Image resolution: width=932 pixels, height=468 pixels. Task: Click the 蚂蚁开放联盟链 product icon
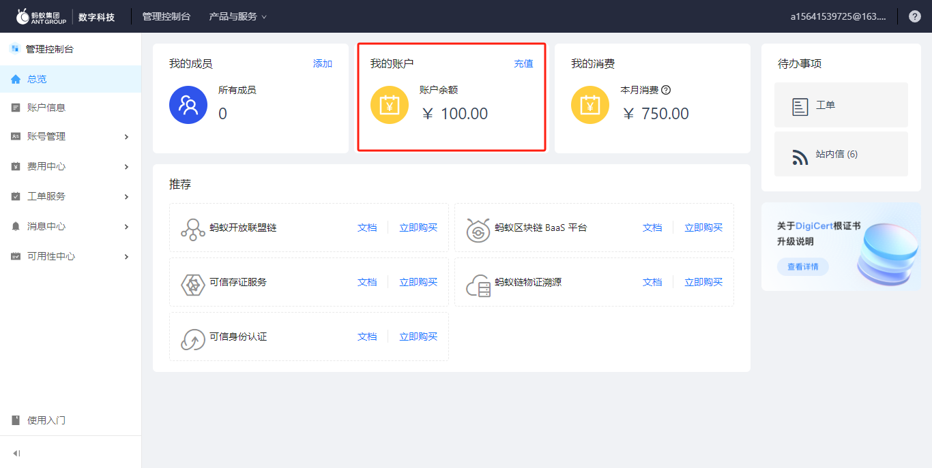(192, 230)
